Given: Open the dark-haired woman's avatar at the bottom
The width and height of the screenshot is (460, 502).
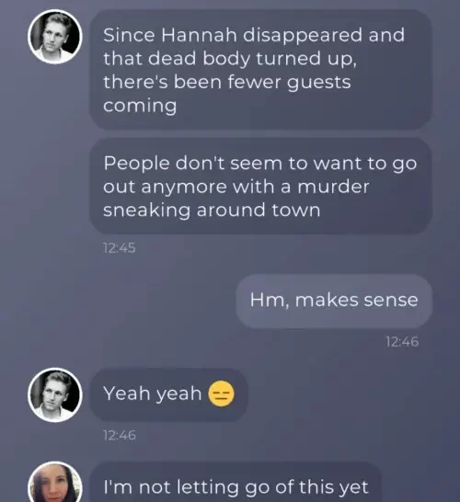Looking at the screenshot, I should tap(55, 482).
